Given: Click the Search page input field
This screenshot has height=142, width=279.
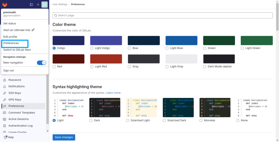Looking at the screenshot, I should (x=163, y=15).
